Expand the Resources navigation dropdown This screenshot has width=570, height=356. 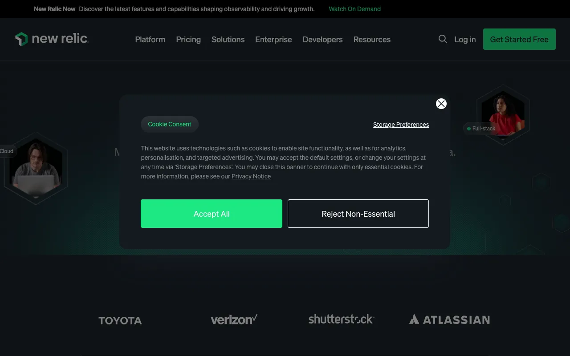pos(372,40)
